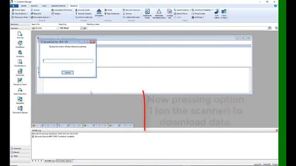
Task: Open the Locations shortcut in sidebar
Action: [20, 53]
